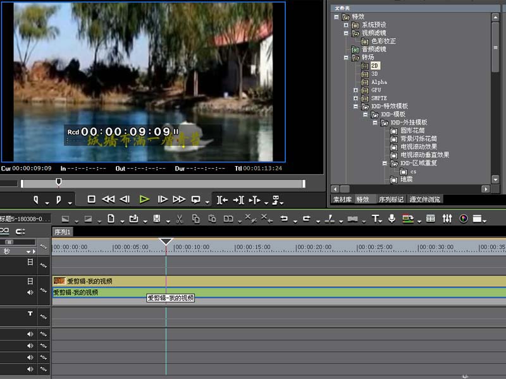Image resolution: width=506 pixels, height=379 pixels.
Task: Click the Undo arrow icon
Action: click(284, 219)
